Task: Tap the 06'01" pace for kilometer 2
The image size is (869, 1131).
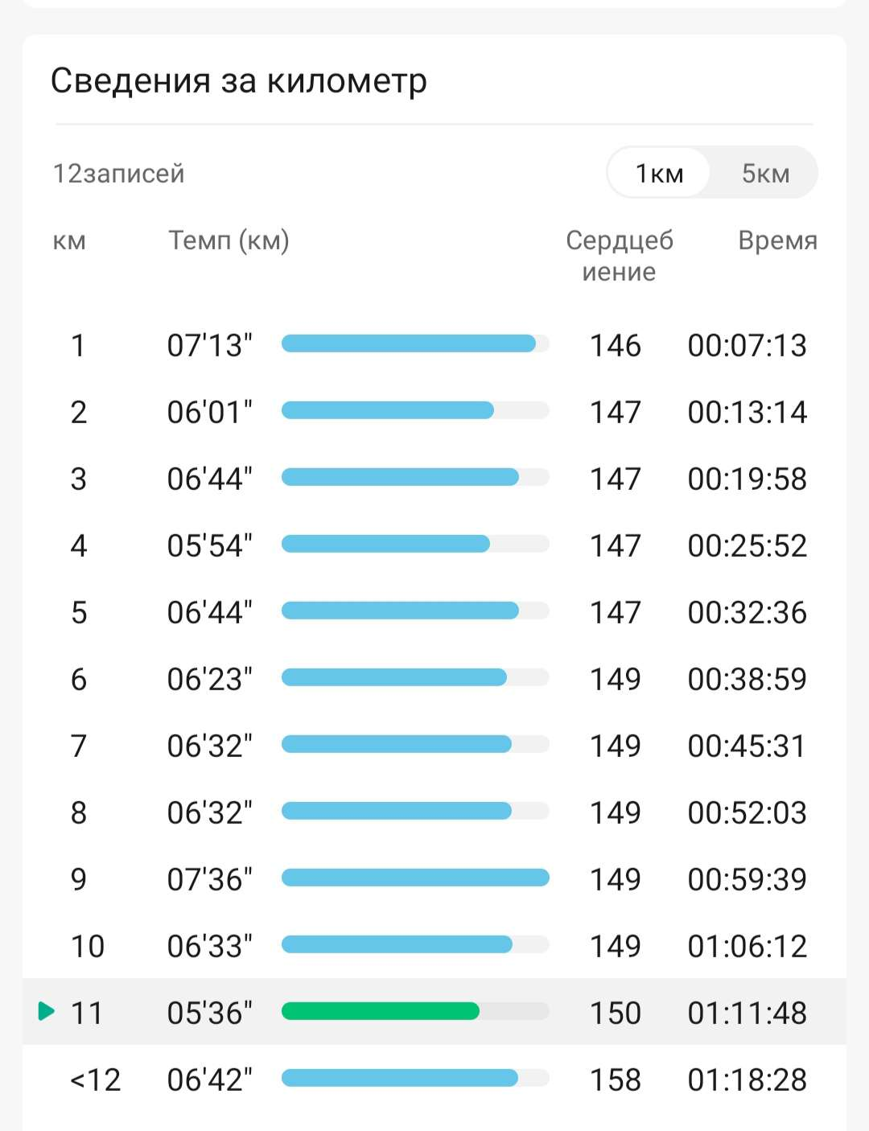Action: [209, 412]
